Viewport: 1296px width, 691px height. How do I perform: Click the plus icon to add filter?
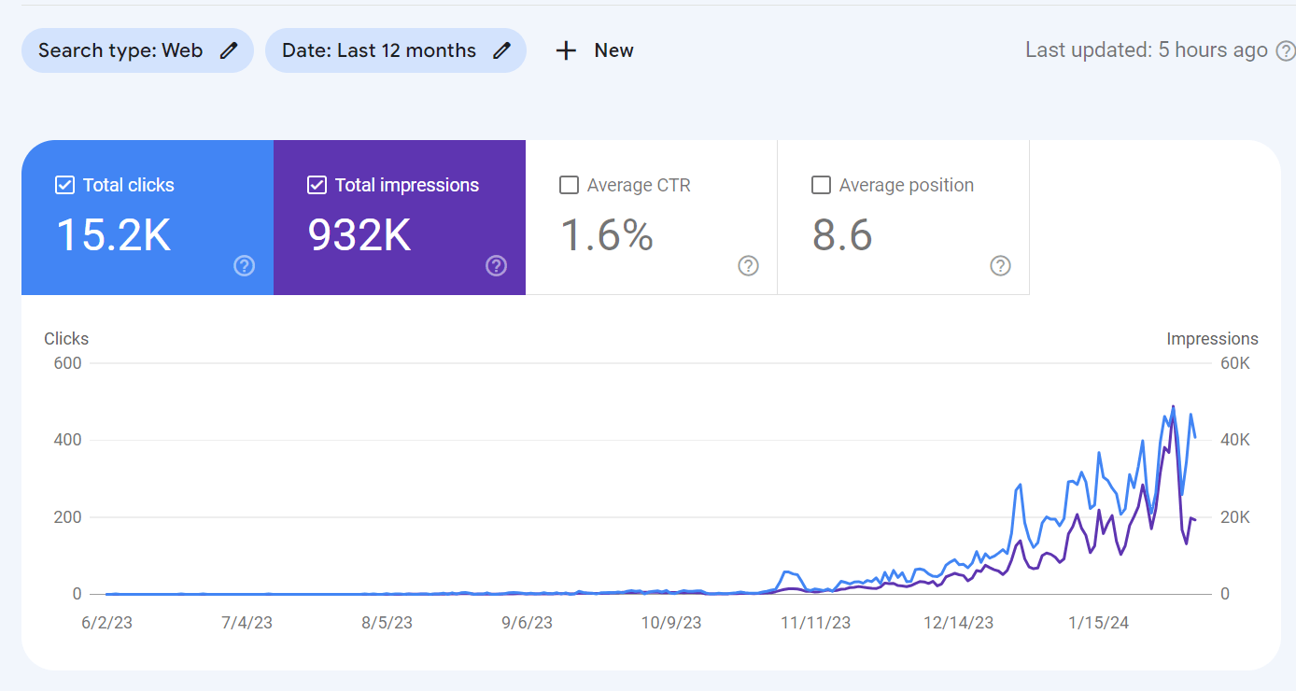[x=566, y=50]
